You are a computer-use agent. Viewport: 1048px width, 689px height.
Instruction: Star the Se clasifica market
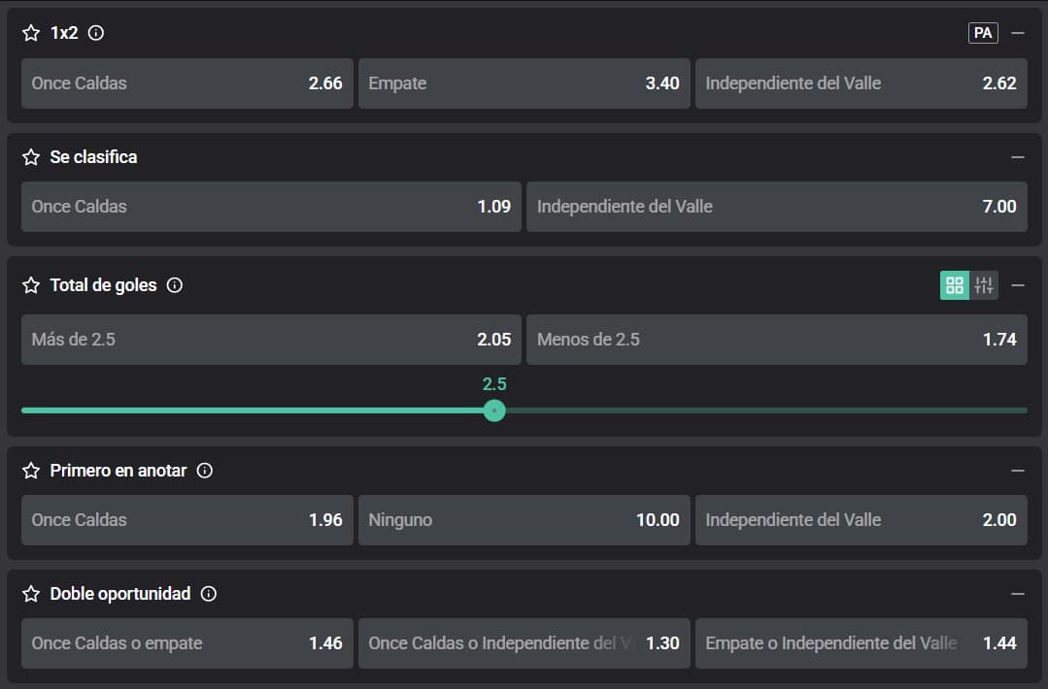coord(31,157)
